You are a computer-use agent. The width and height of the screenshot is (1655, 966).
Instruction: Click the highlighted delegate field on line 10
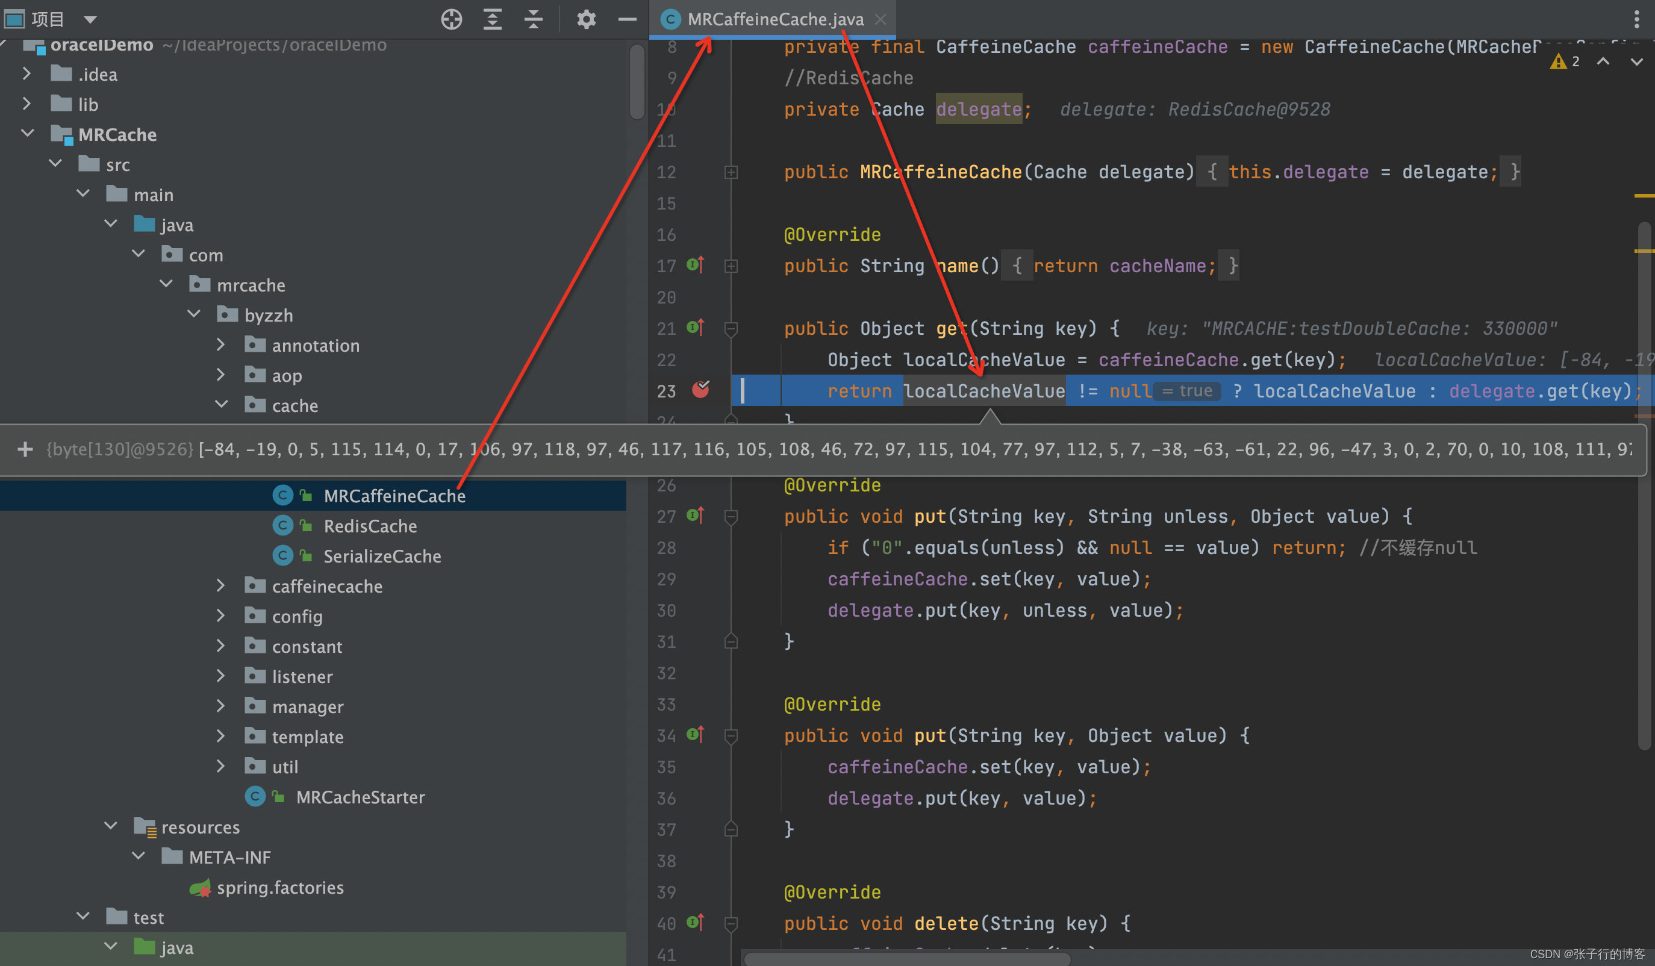pyautogui.click(x=978, y=109)
